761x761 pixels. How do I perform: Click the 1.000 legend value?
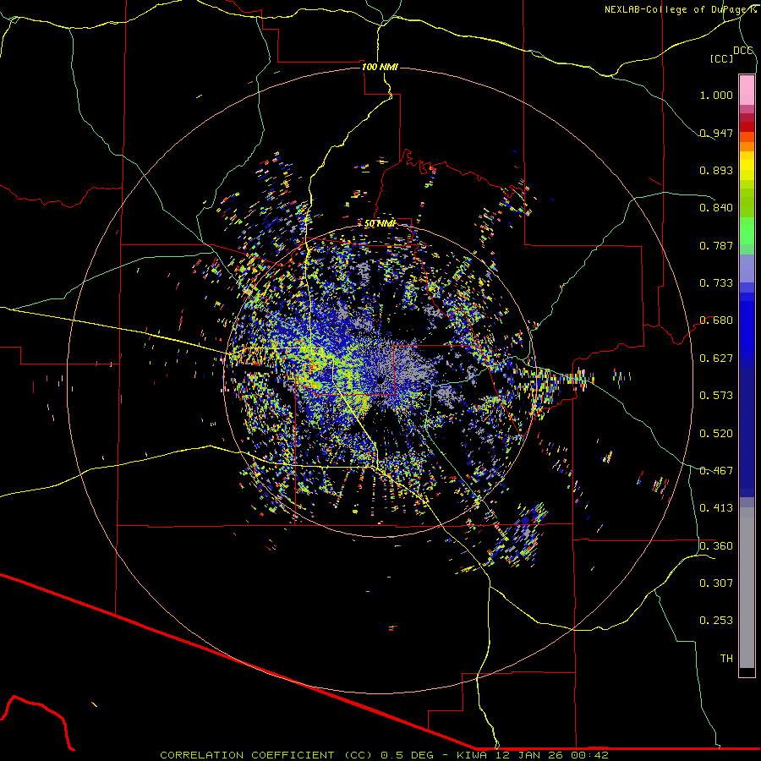click(x=716, y=95)
